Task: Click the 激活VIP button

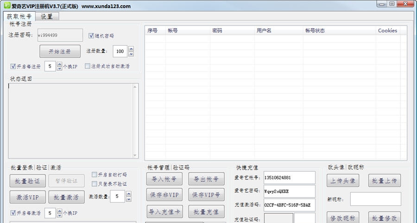Action: (x=28, y=197)
